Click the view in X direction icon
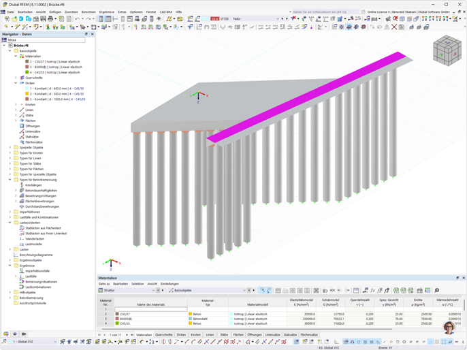Image resolution: width=467 pixels, height=350 pixels. 425,19
